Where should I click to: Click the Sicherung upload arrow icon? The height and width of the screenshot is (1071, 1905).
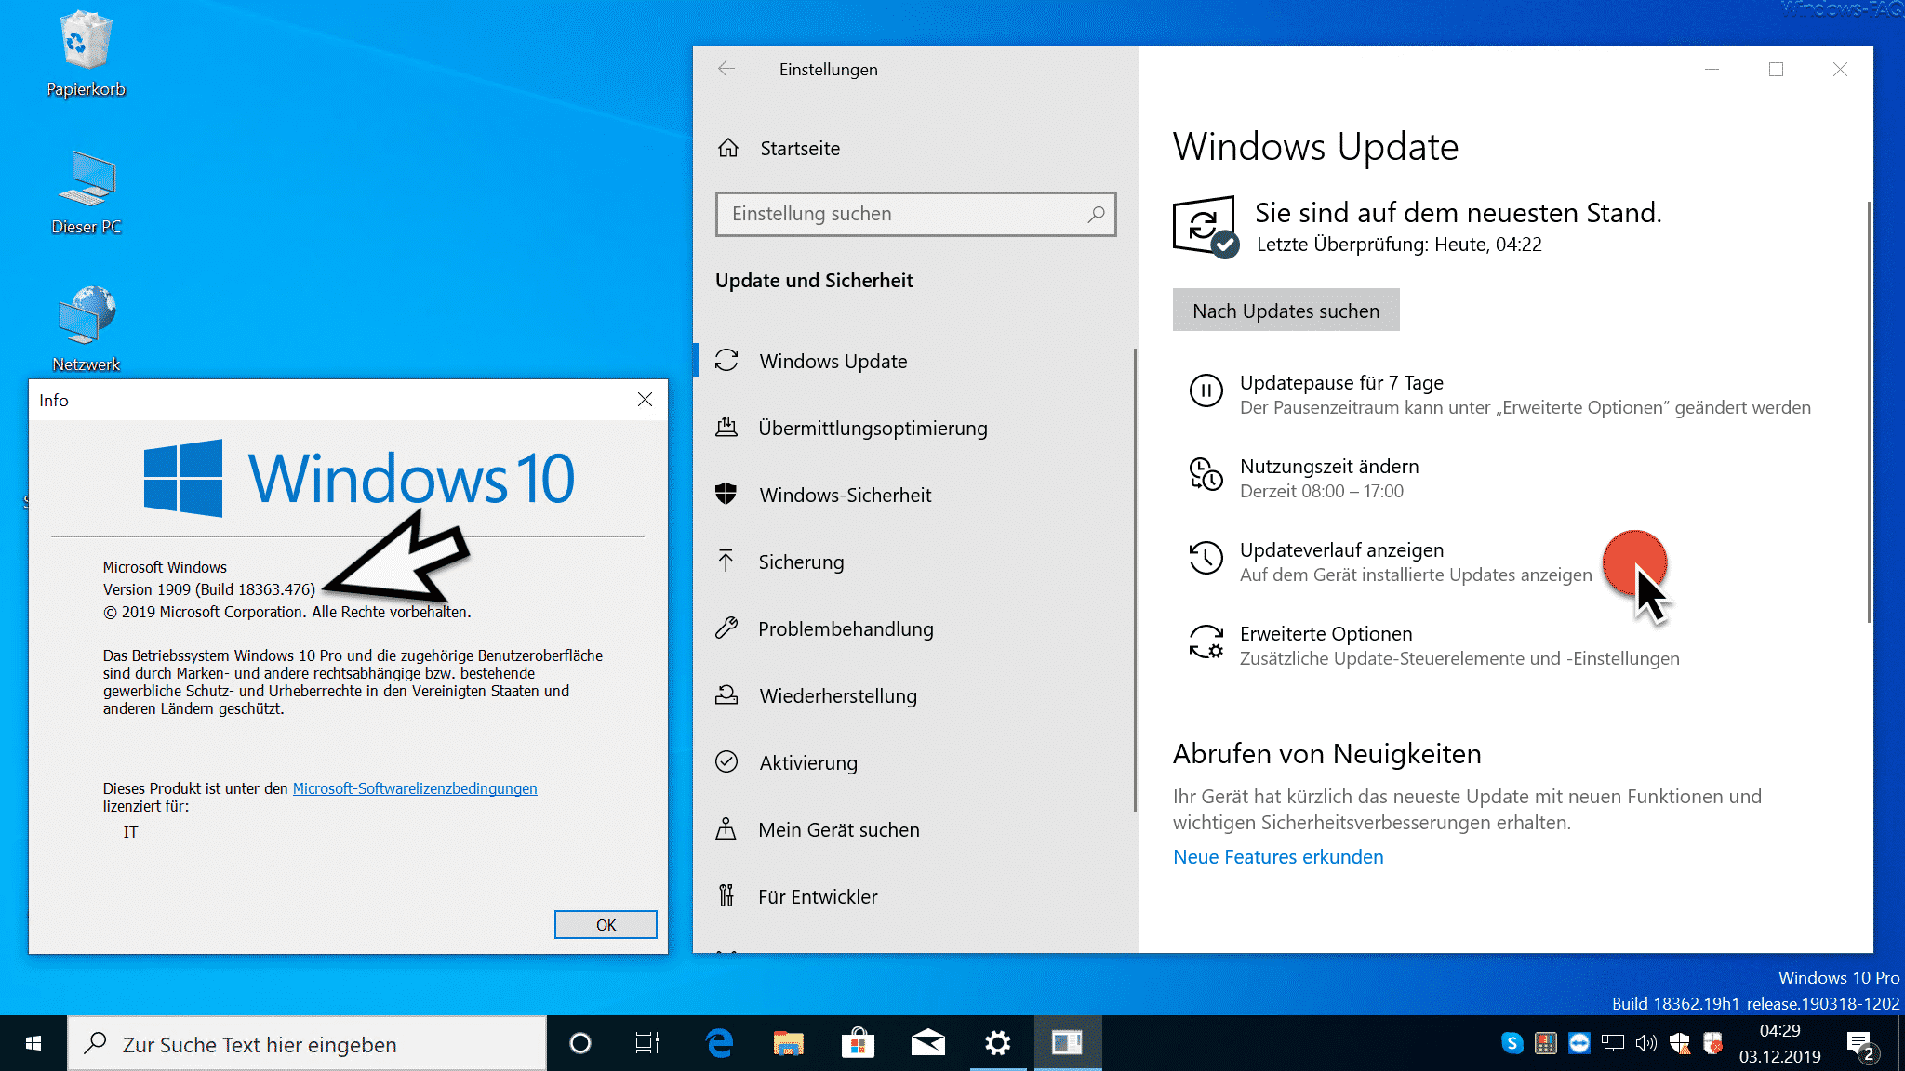click(x=726, y=562)
